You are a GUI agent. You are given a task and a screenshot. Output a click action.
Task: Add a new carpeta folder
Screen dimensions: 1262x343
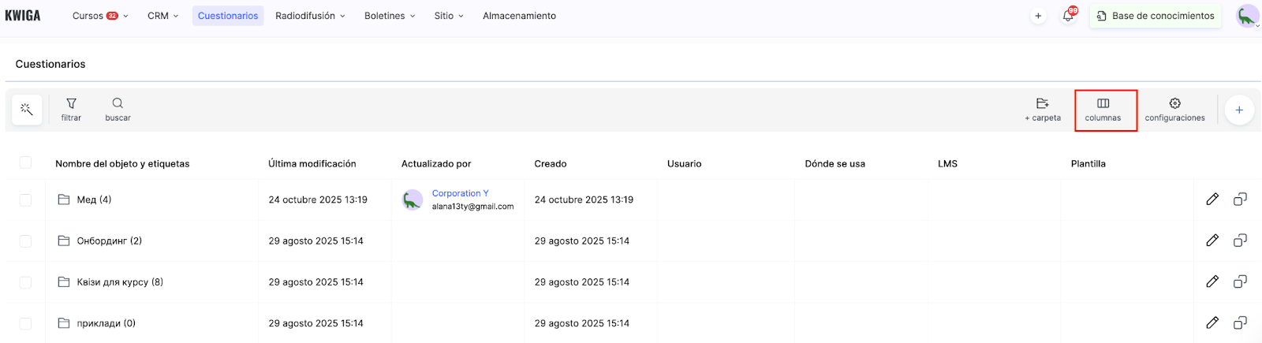[1042, 110]
